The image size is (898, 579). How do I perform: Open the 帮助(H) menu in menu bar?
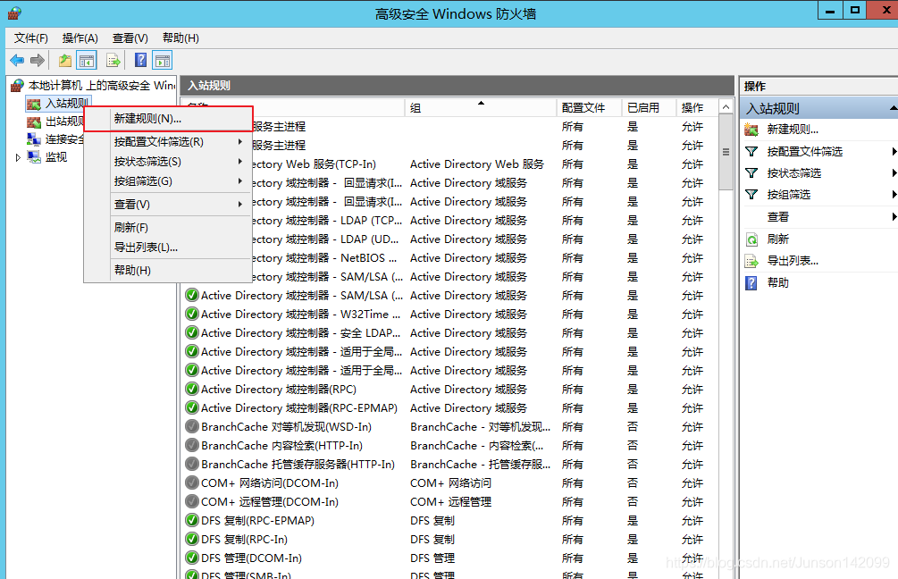(180, 38)
